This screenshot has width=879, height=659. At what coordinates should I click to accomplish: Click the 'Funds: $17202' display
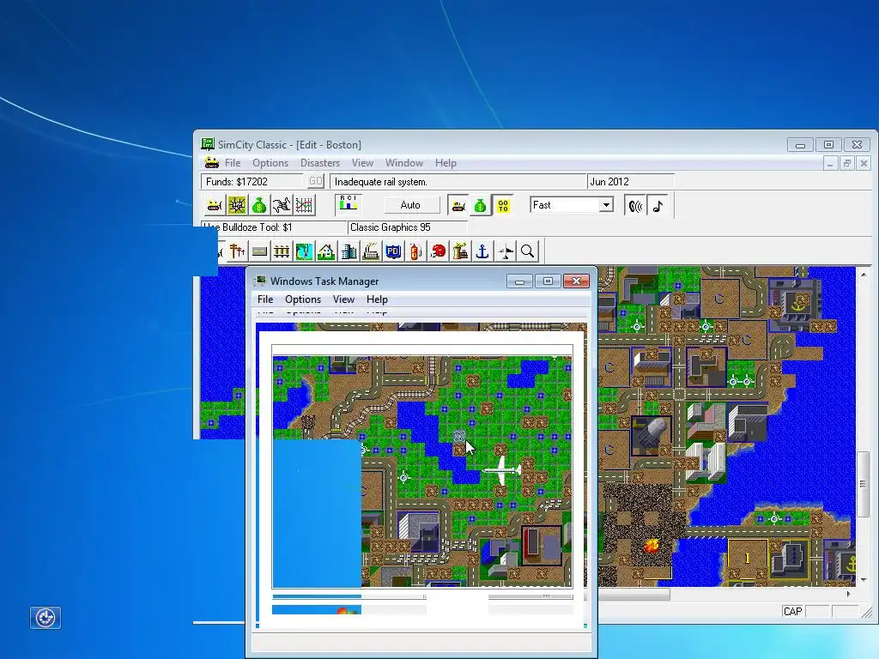tap(237, 182)
